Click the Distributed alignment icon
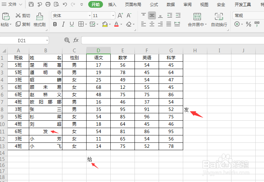Viewport: 264px width, 182px height. [x=177, y=24]
